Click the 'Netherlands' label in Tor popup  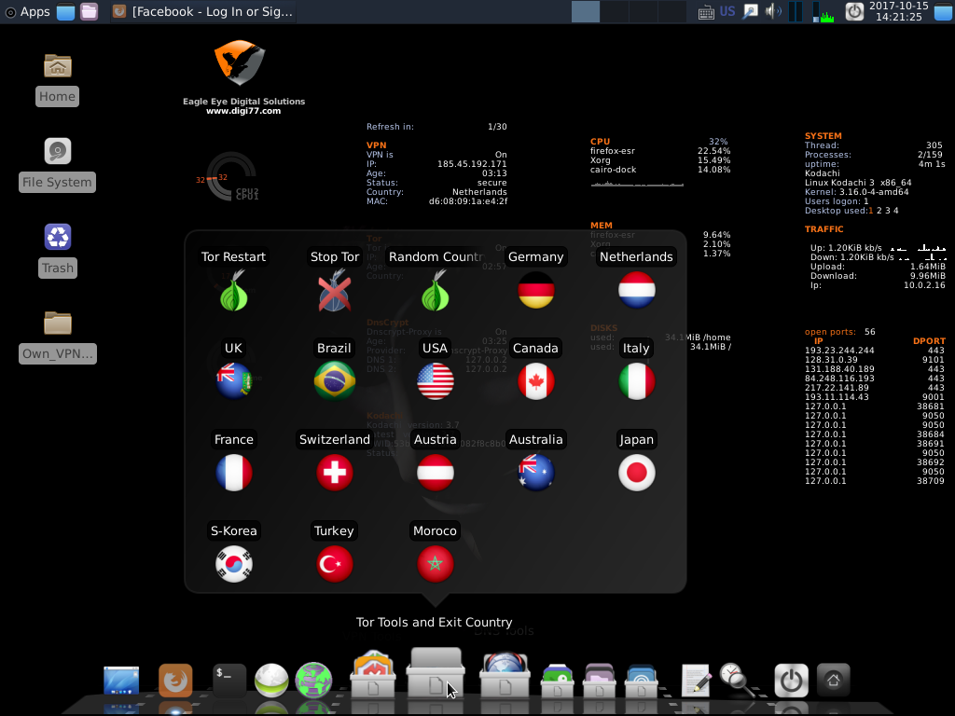pyautogui.click(x=636, y=257)
